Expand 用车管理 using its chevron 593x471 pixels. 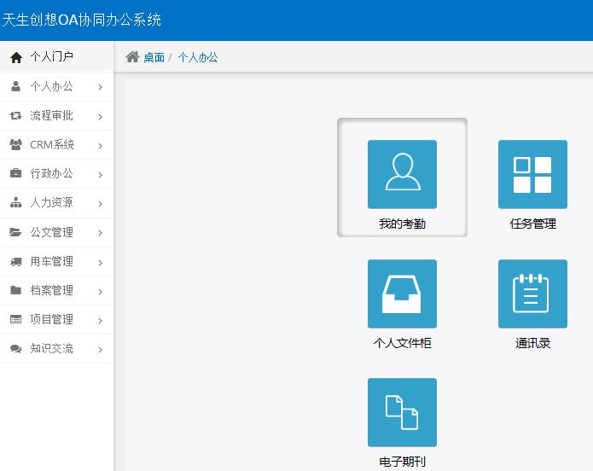coord(100,263)
